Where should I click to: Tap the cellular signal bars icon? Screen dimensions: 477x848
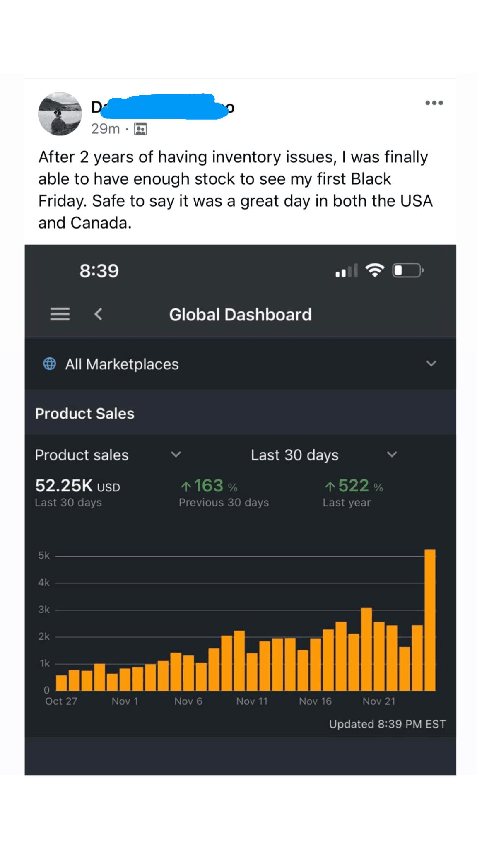(x=347, y=271)
